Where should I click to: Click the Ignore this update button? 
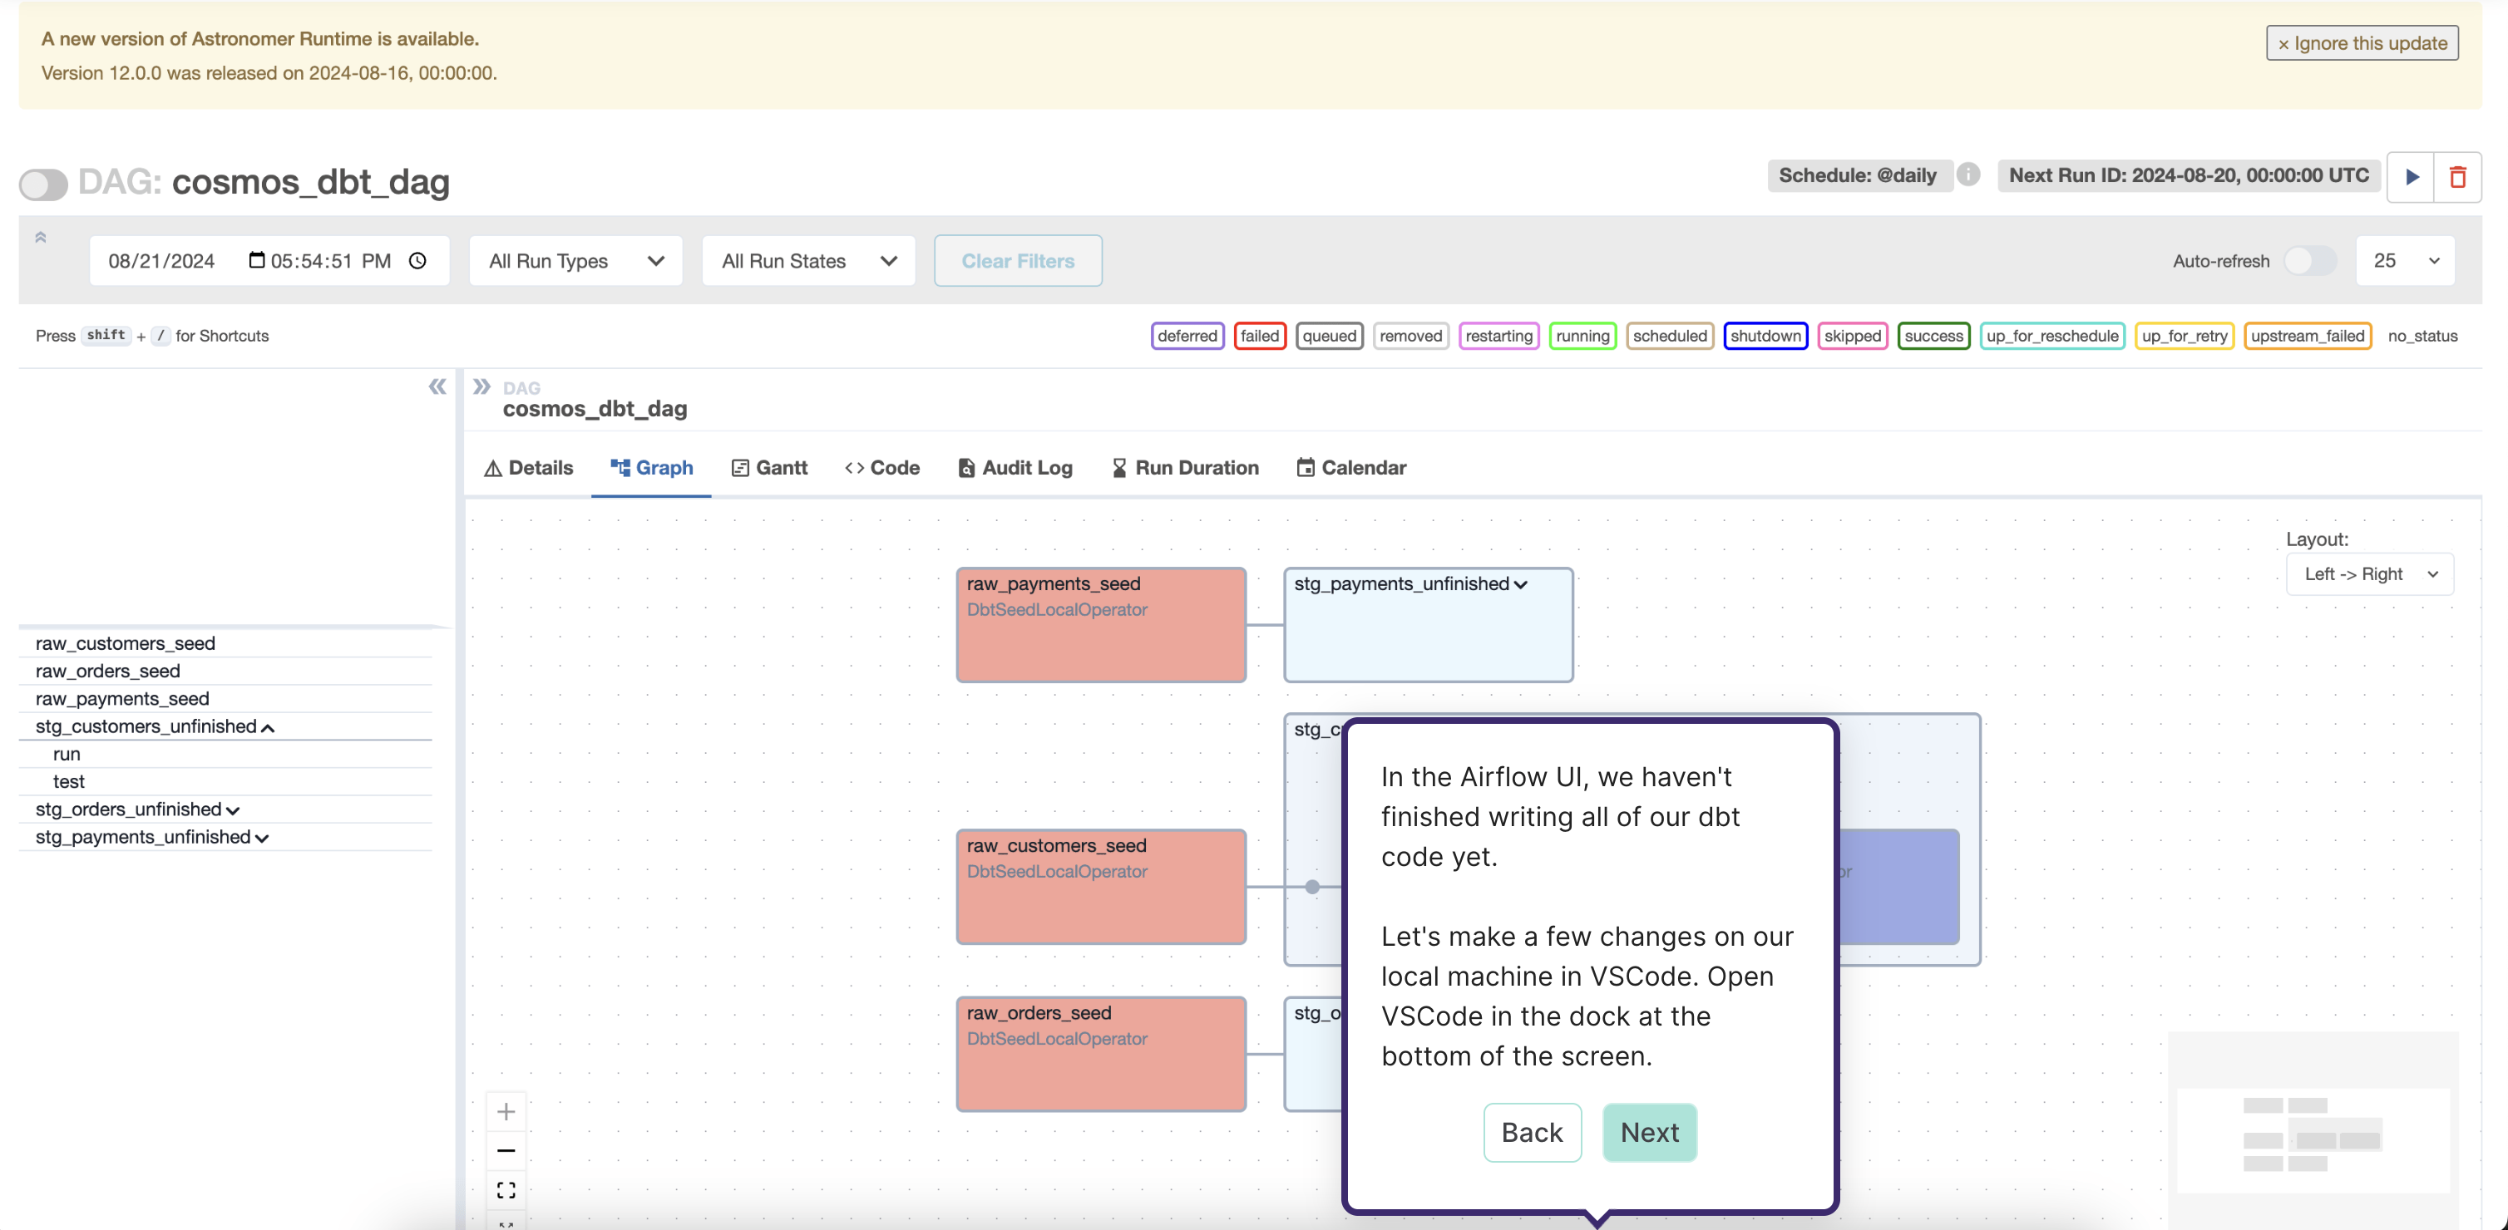2361,43
